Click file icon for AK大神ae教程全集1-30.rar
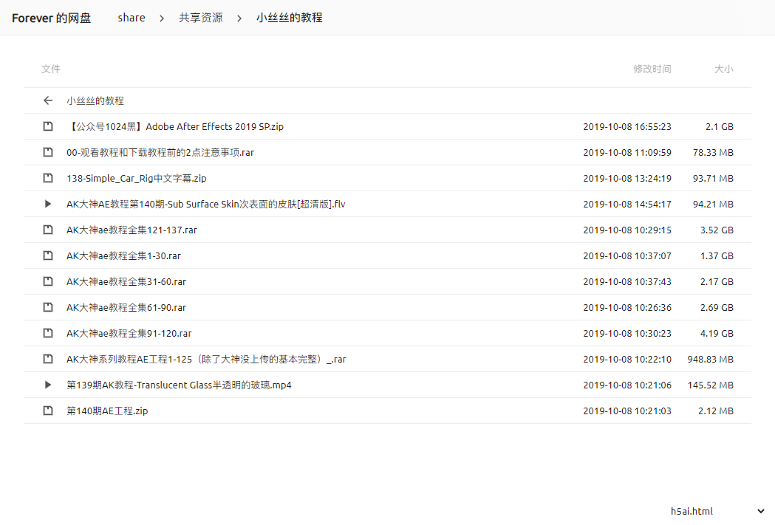Viewport: 775px width, 525px height. [x=48, y=255]
